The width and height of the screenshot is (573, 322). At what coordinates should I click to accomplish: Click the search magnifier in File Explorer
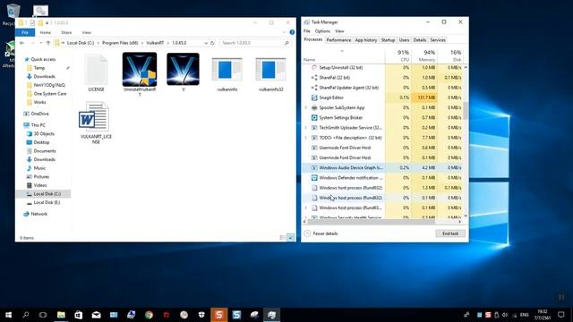(x=286, y=43)
